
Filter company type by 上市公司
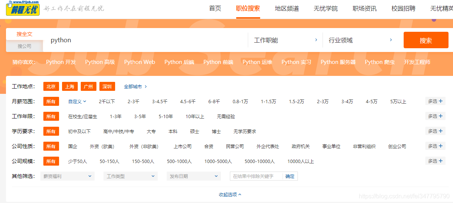[x=182, y=146]
